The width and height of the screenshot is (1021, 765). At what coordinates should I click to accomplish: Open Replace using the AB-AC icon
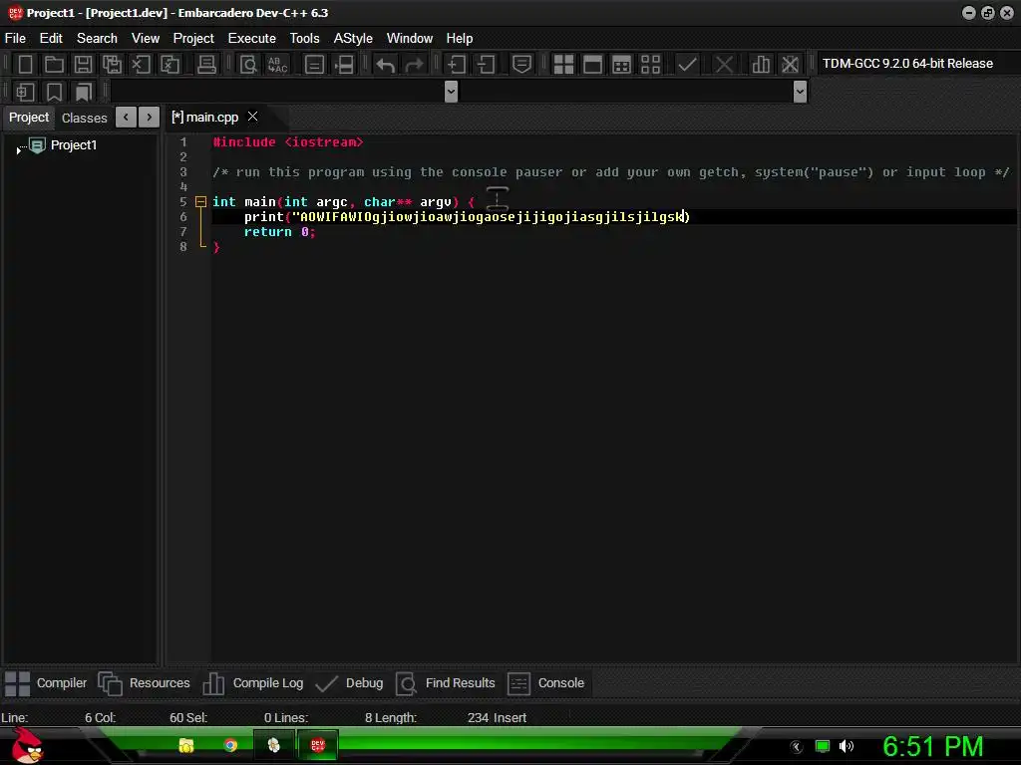(277, 64)
